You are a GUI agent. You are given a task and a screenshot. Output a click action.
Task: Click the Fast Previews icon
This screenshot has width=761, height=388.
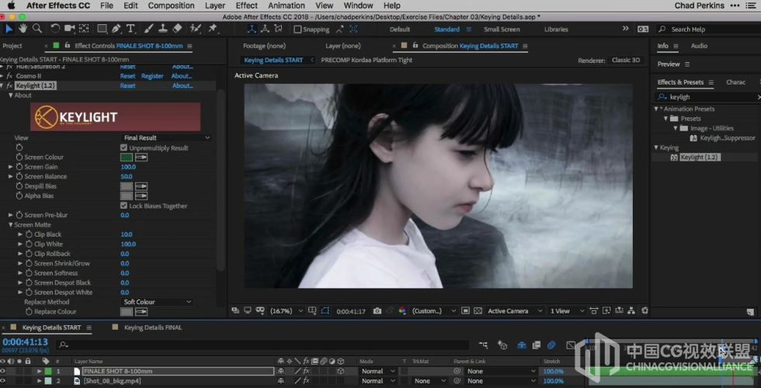[606, 311]
